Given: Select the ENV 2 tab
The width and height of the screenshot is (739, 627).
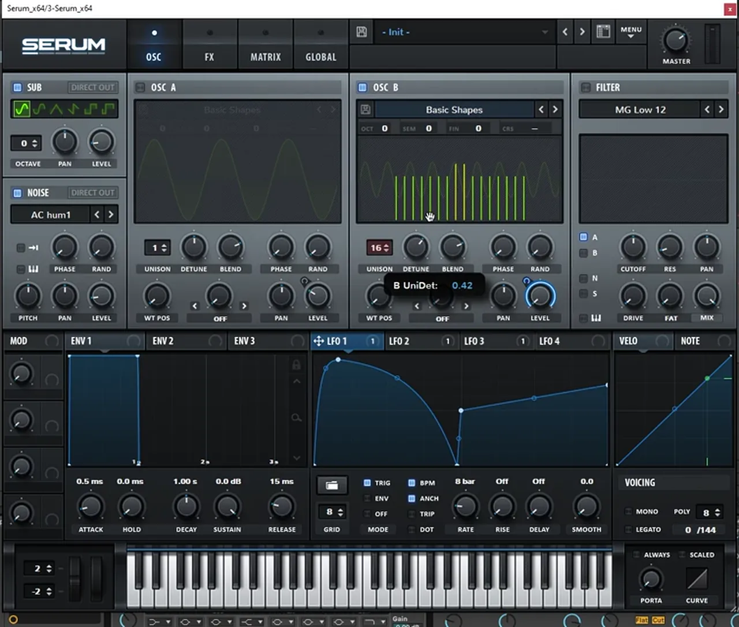Looking at the screenshot, I should point(186,341).
